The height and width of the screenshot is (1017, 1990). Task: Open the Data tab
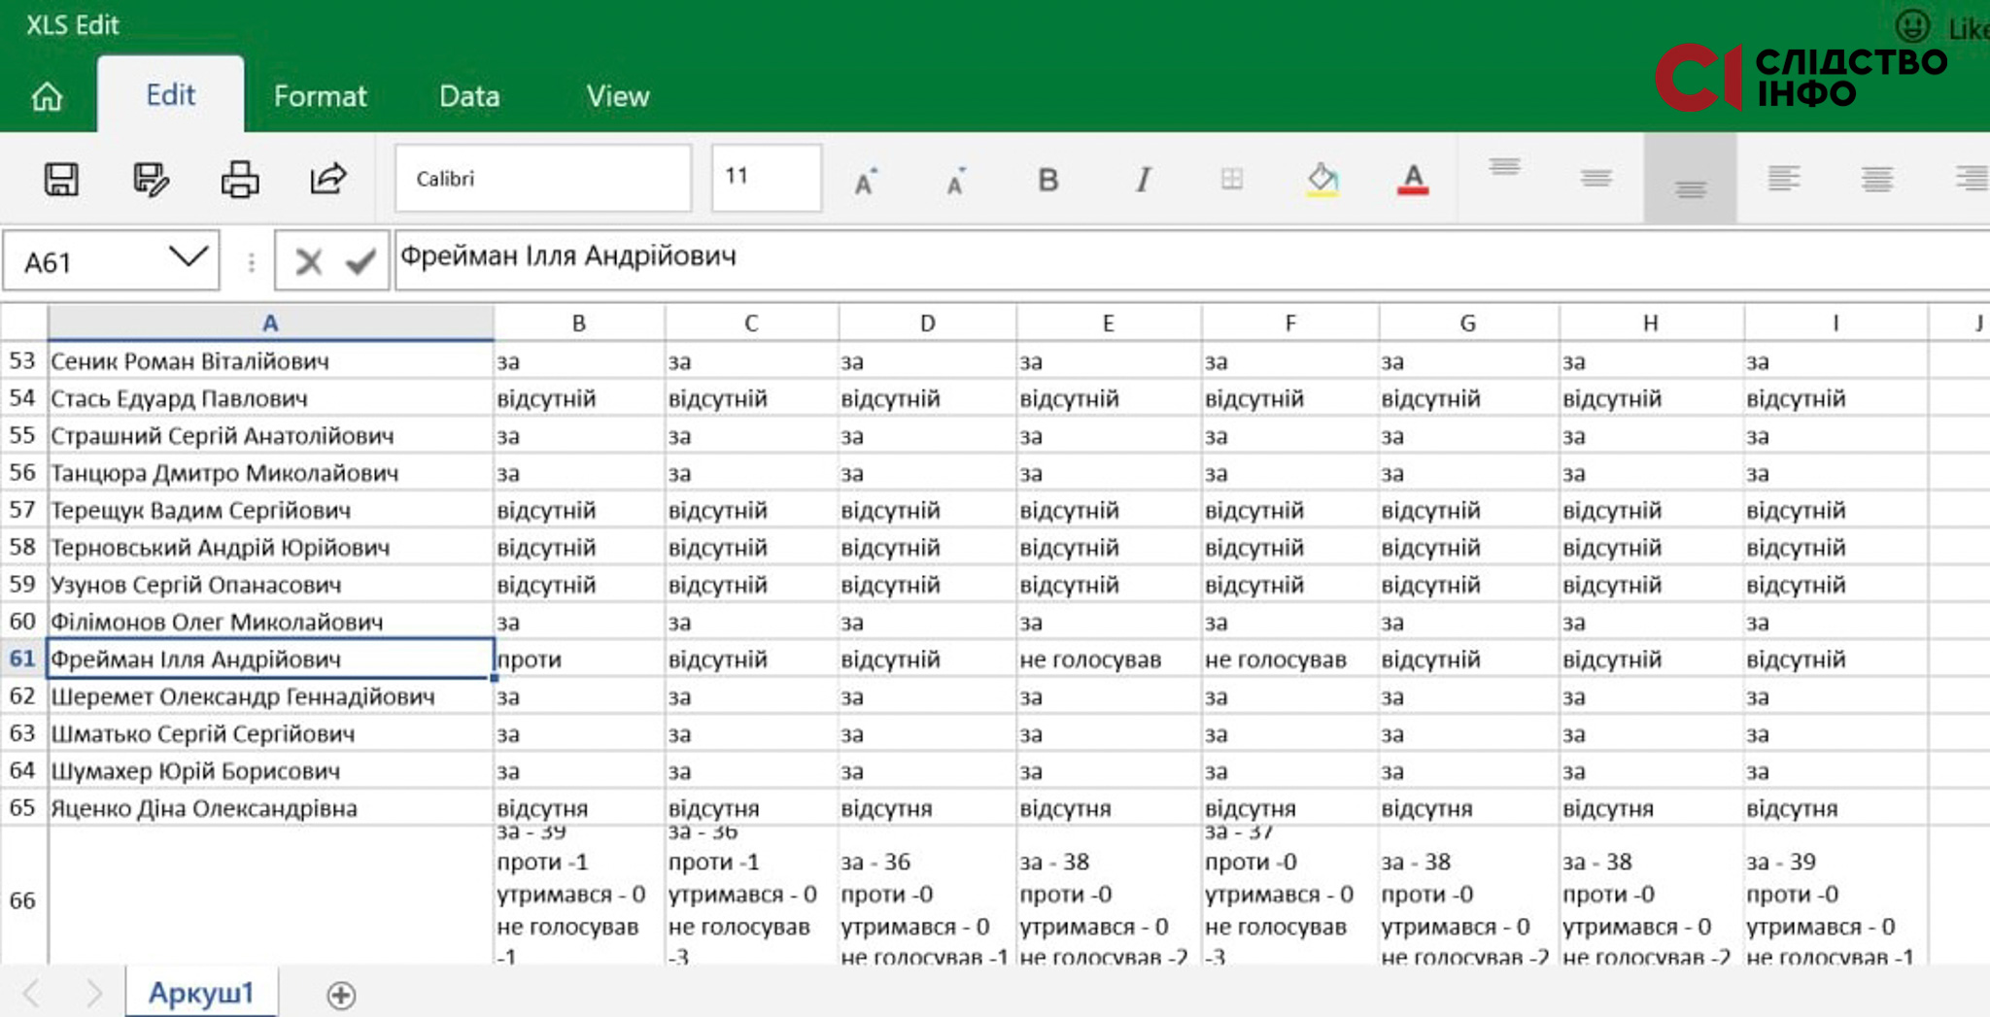[x=469, y=96]
